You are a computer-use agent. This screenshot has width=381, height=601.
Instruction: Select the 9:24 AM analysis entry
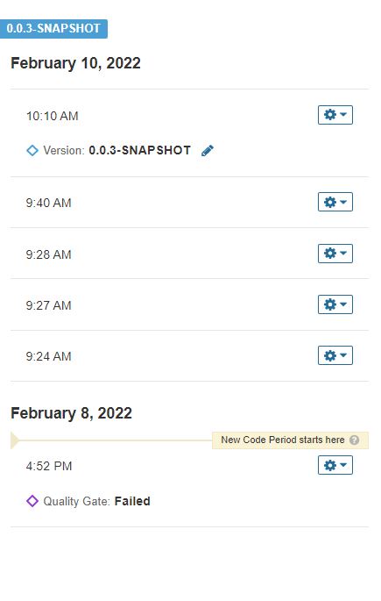pyautogui.click(x=190, y=355)
